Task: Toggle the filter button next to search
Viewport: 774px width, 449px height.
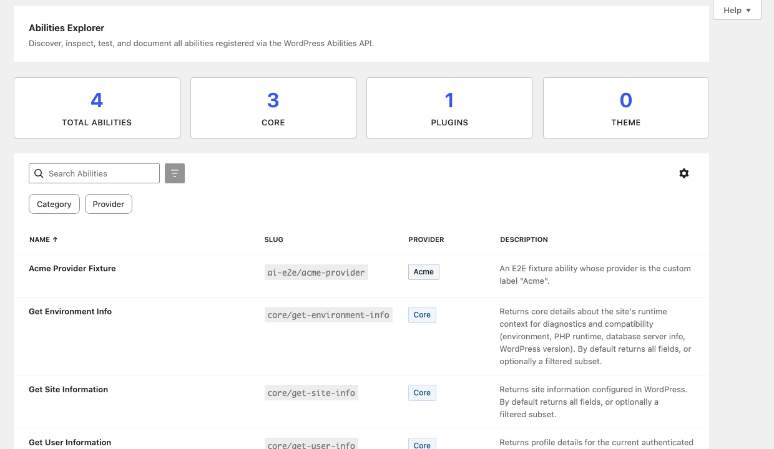Action: [175, 173]
